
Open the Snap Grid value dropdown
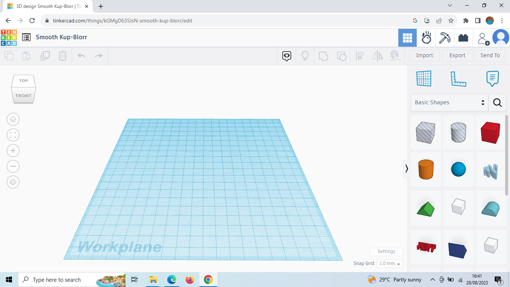(389, 263)
